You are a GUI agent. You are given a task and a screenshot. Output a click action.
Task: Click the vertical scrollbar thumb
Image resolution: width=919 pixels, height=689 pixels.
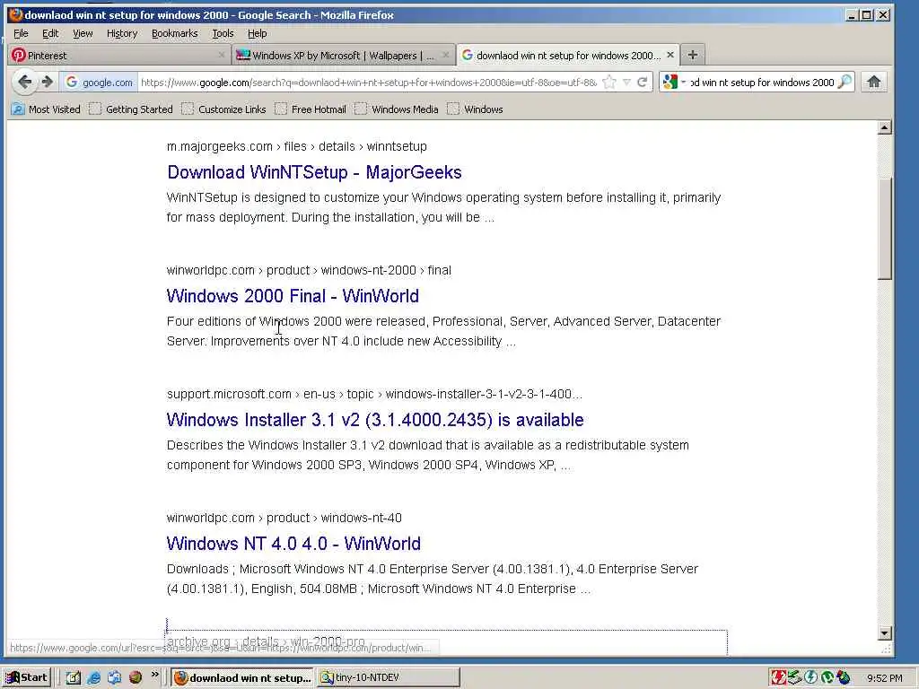[x=884, y=229]
